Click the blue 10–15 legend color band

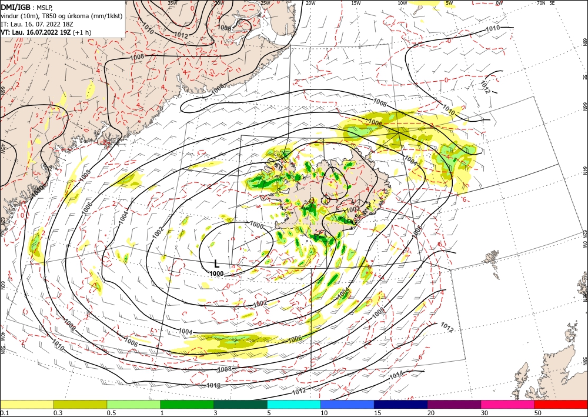348,404
